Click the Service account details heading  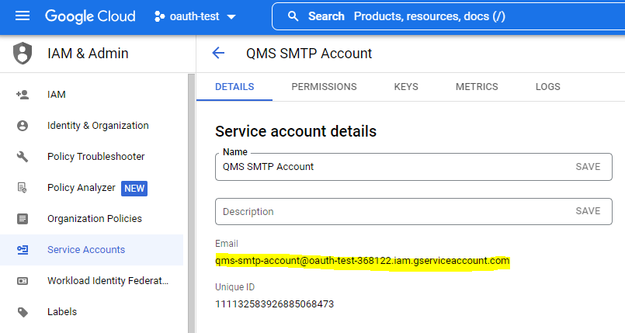point(296,131)
